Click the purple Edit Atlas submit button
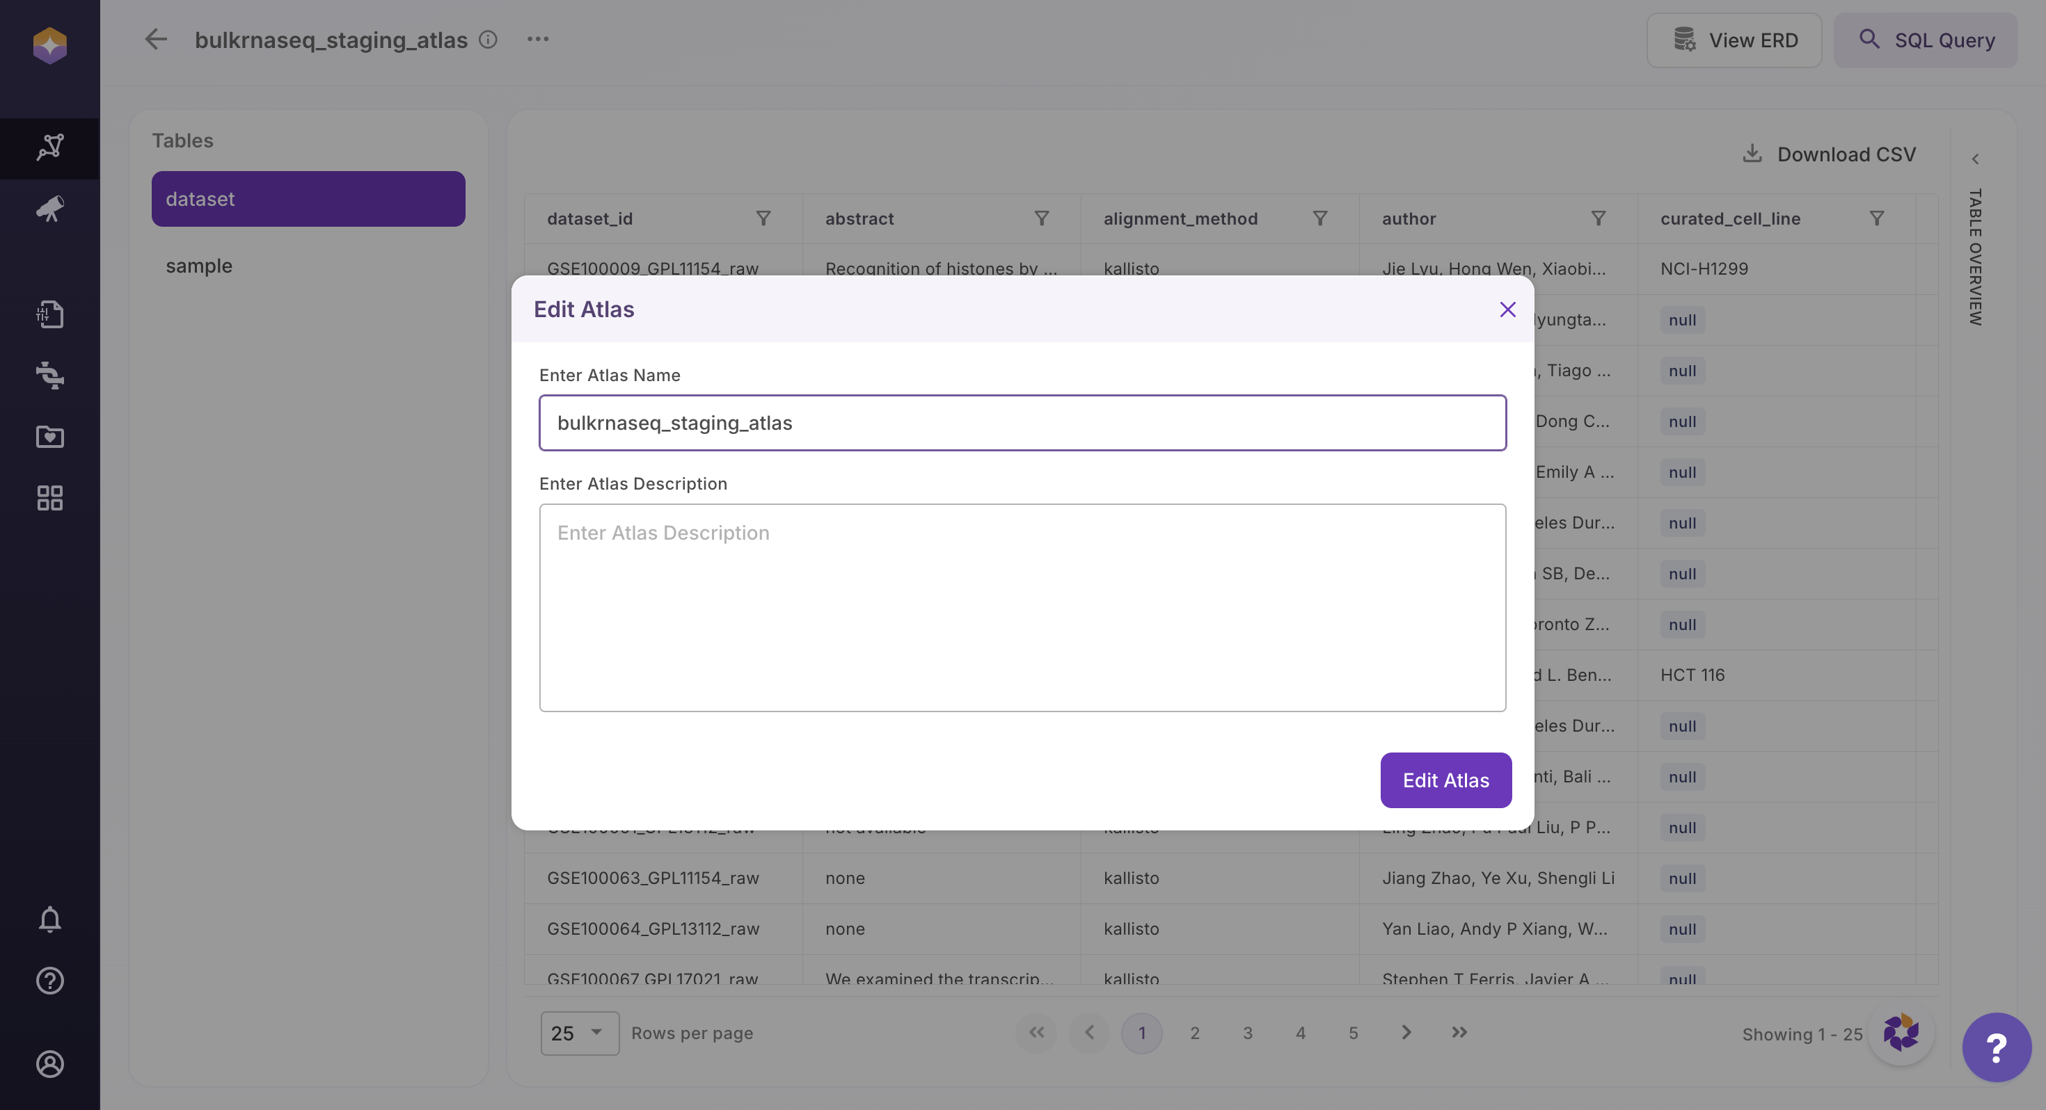 coord(1445,780)
